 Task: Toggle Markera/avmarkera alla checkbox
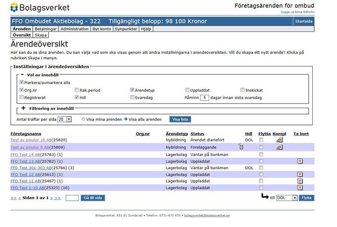(21, 82)
